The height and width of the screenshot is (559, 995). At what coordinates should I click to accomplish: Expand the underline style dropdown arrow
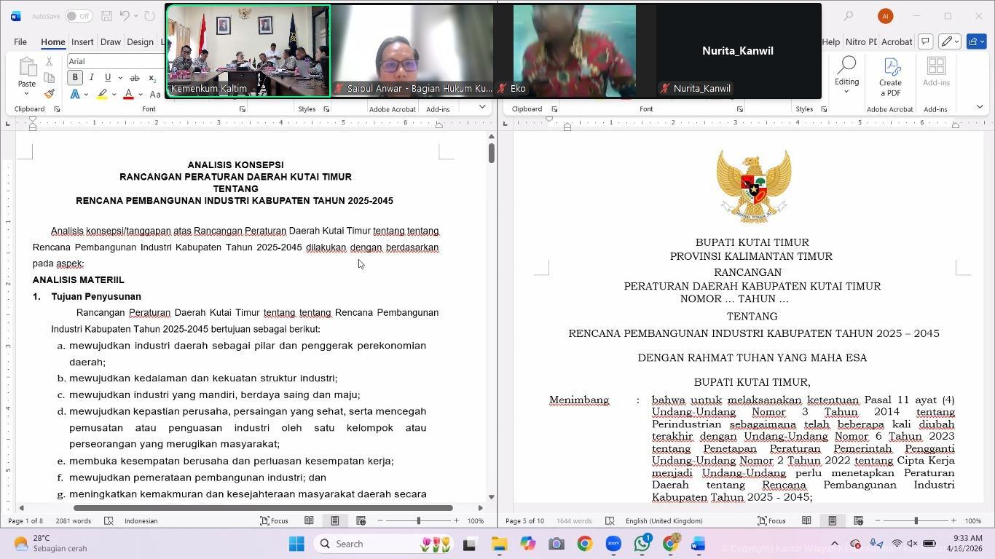pyautogui.click(x=119, y=78)
